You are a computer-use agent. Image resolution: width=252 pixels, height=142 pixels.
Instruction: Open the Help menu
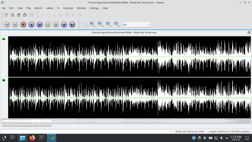pyautogui.click(x=105, y=8)
